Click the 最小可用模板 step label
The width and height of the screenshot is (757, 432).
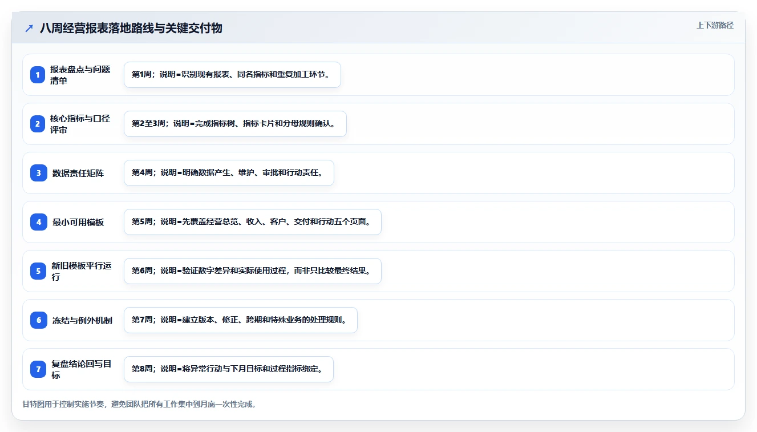click(78, 222)
